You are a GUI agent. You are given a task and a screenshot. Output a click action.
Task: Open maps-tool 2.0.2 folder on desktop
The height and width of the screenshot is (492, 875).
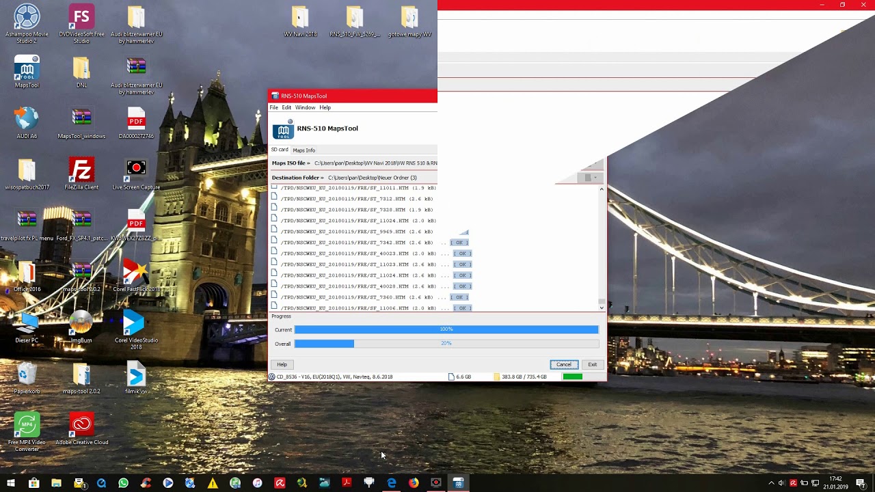[81, 378]
